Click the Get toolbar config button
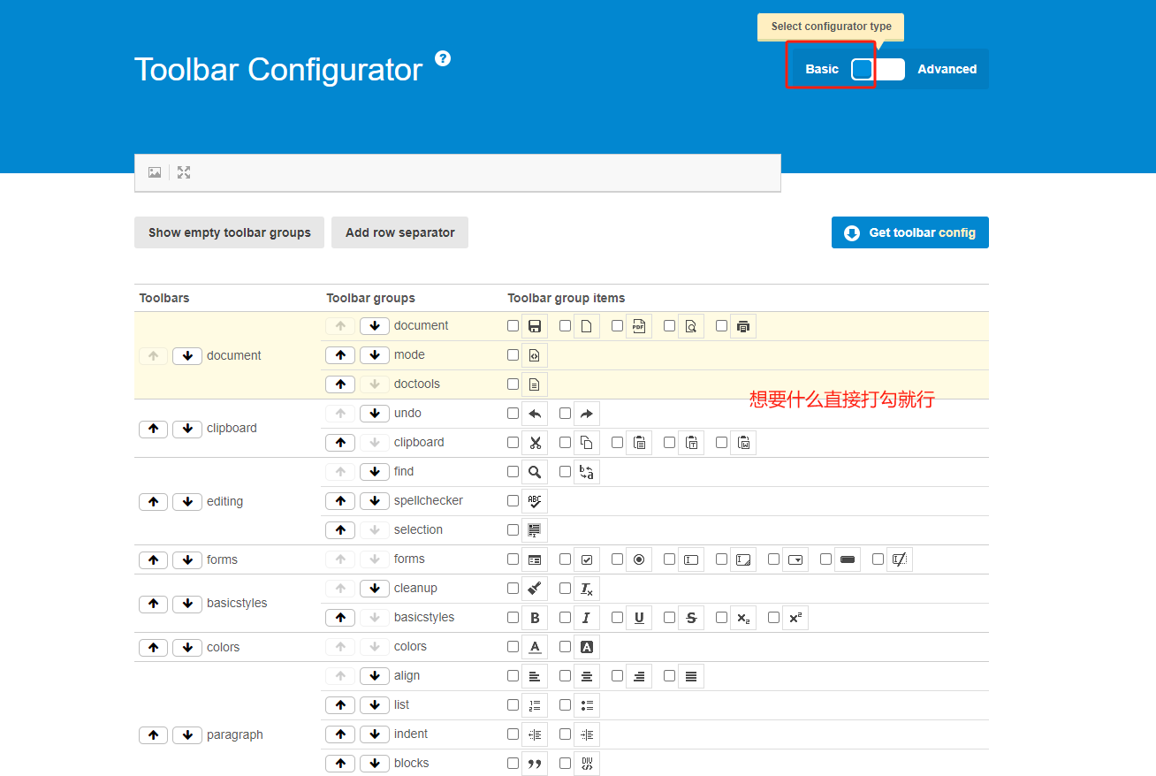 click(x=909, y=232)
